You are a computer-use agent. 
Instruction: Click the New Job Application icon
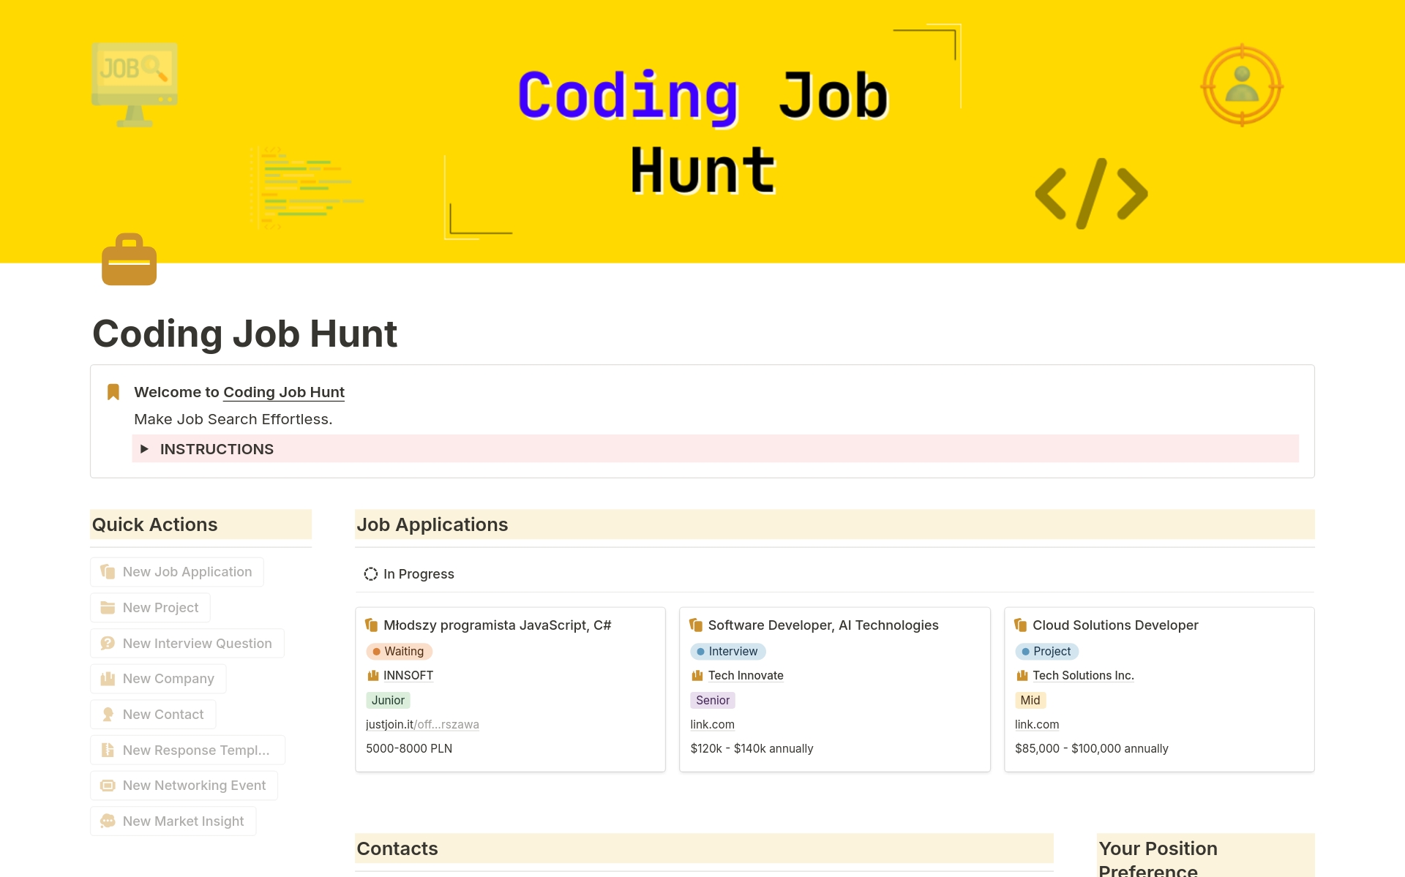pos(108,572)
